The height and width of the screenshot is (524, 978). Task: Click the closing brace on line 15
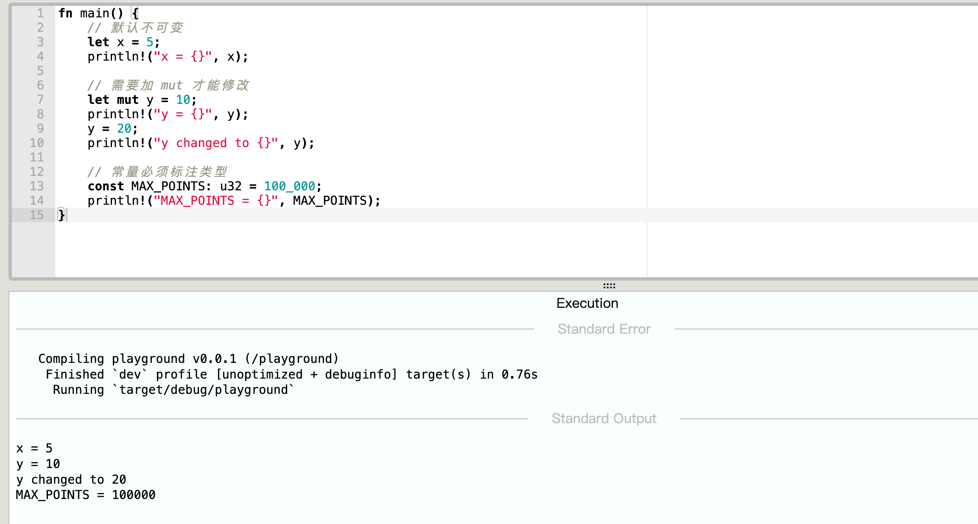[x=61, y=215]
